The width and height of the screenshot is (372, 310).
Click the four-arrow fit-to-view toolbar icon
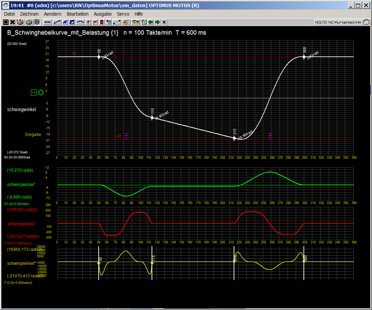13,22
